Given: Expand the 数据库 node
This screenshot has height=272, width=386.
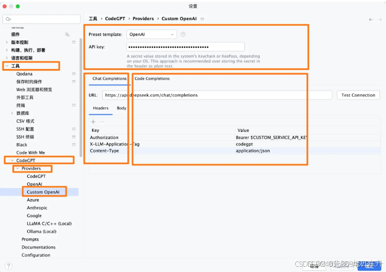Looking at the screenshot, I should (x=12, y=113).
